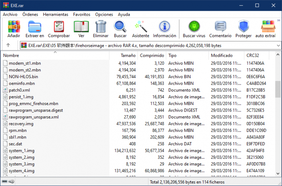Select the system_2.img file name
Viewport: 282px width, 186px height.
(22, 157)
